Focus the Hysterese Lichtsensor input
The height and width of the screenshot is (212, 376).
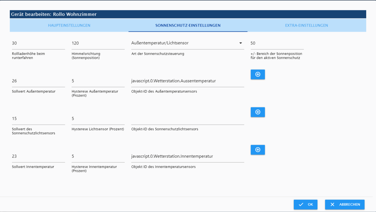click(x=98, y=118)
